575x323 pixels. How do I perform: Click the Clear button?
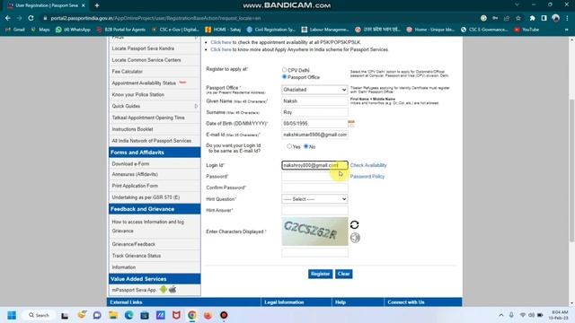pos(343,274)
